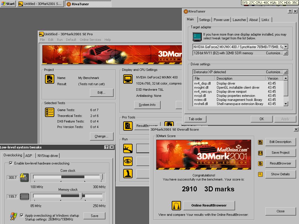The image size is (299, 224).
Task: Click the Online ResultBrowser icon
Action: coord(176,205)
